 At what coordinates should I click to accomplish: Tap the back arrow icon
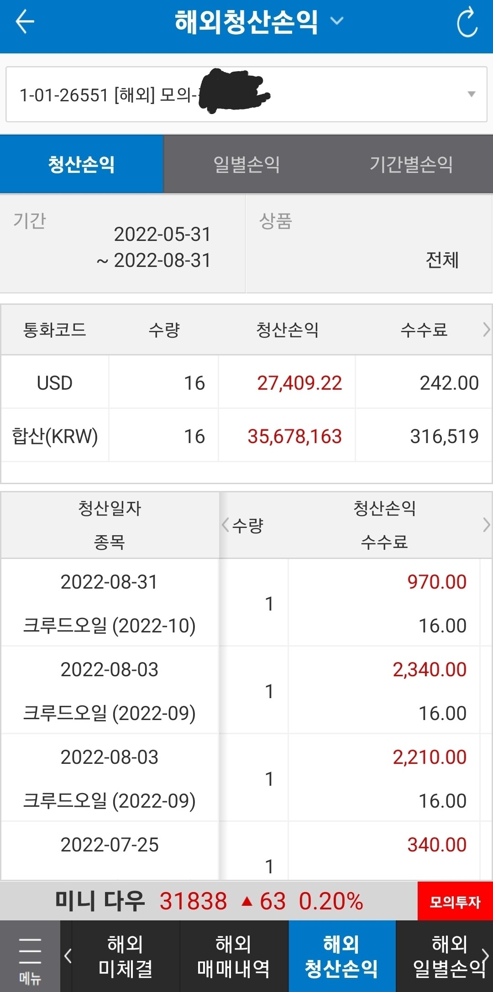25,22
